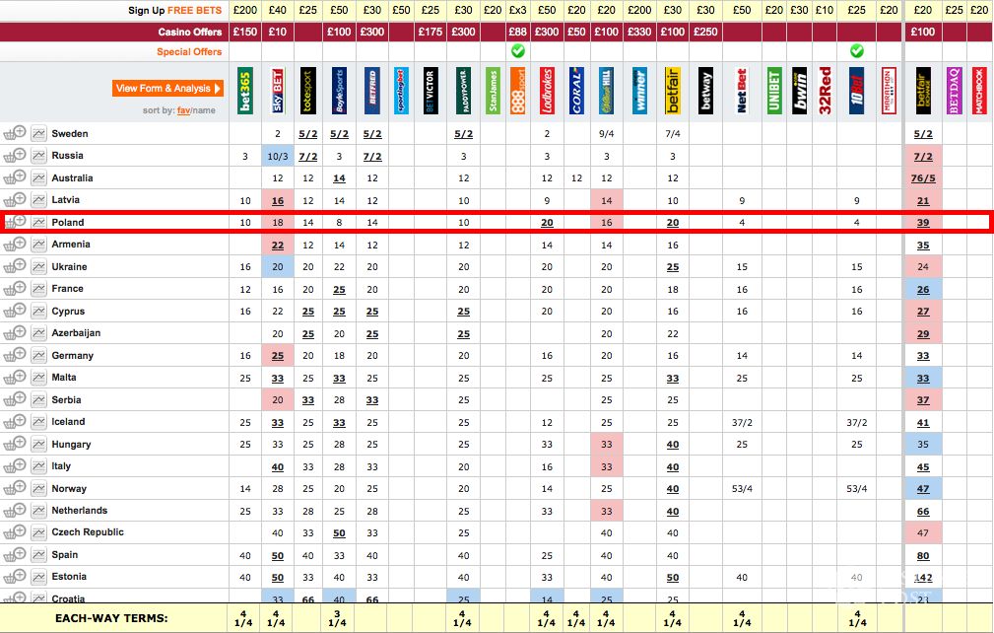This screenshot has width=994, height=633.
Task: Open the Casino Offers row label
Action: pos(190,32)
